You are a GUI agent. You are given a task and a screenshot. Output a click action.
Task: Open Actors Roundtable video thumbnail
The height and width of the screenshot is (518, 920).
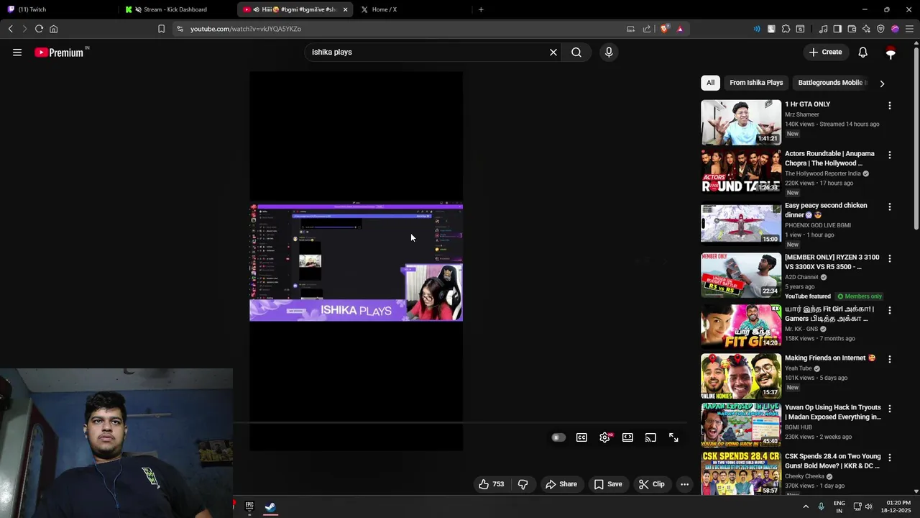coord(741,171)
